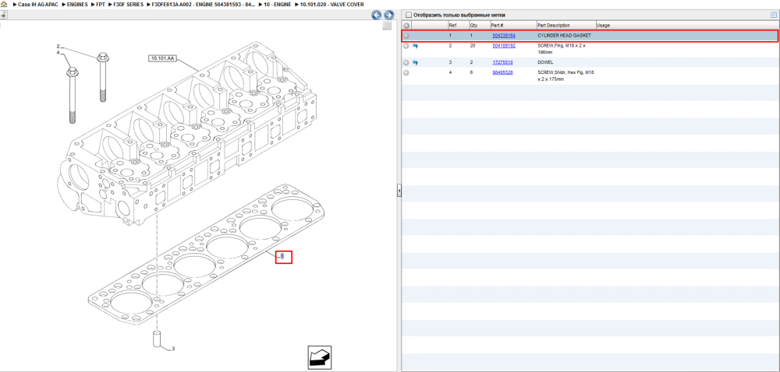Select 'SCREW,Flng, M18 x 2 x 196mm' text
Screen dimensions: 780x372
pyautogui.click(x=562, y=48)
